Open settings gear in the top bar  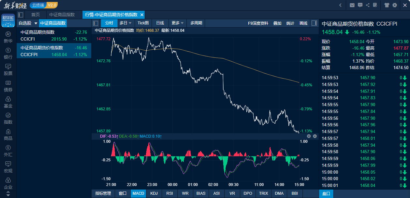click(395, 5)
